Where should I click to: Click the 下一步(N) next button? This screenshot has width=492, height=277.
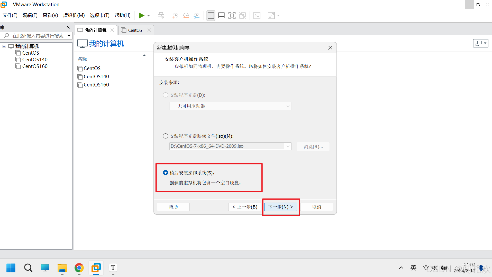[x=281, y=207]
